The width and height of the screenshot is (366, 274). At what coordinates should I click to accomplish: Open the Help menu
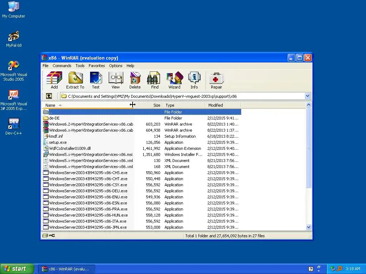[x=130, y=66]
